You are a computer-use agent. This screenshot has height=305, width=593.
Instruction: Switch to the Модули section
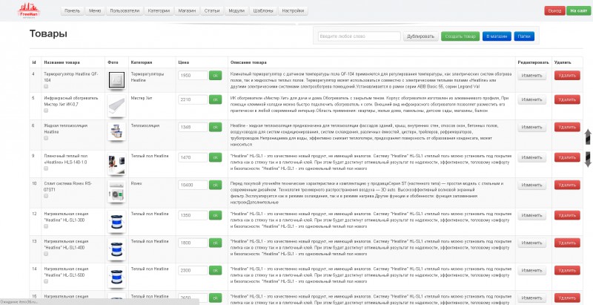click(x=236, y=11)
